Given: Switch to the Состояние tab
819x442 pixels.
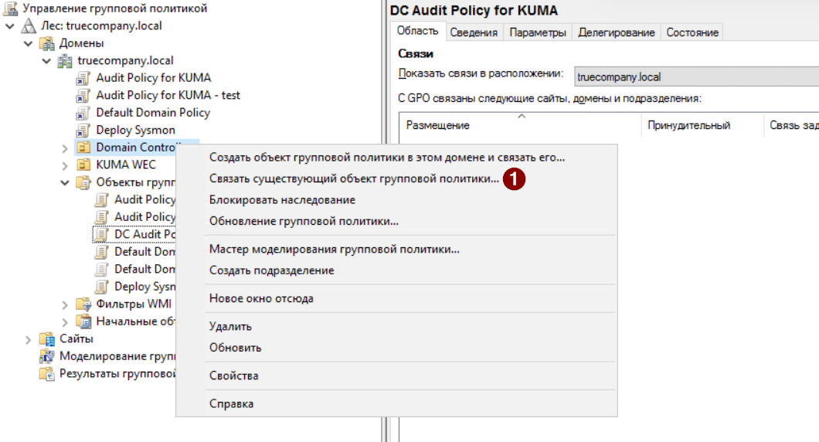Looking at the screenshot, I should pos(692,32).
